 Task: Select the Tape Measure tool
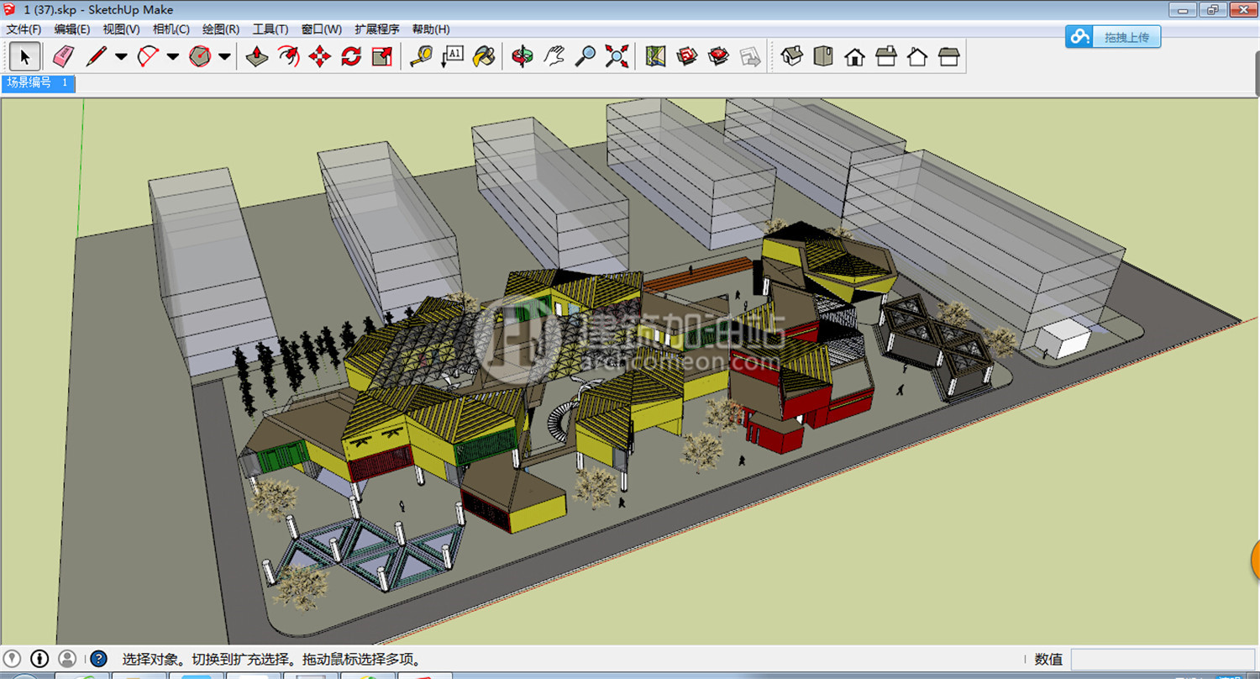tap(421, 56)
